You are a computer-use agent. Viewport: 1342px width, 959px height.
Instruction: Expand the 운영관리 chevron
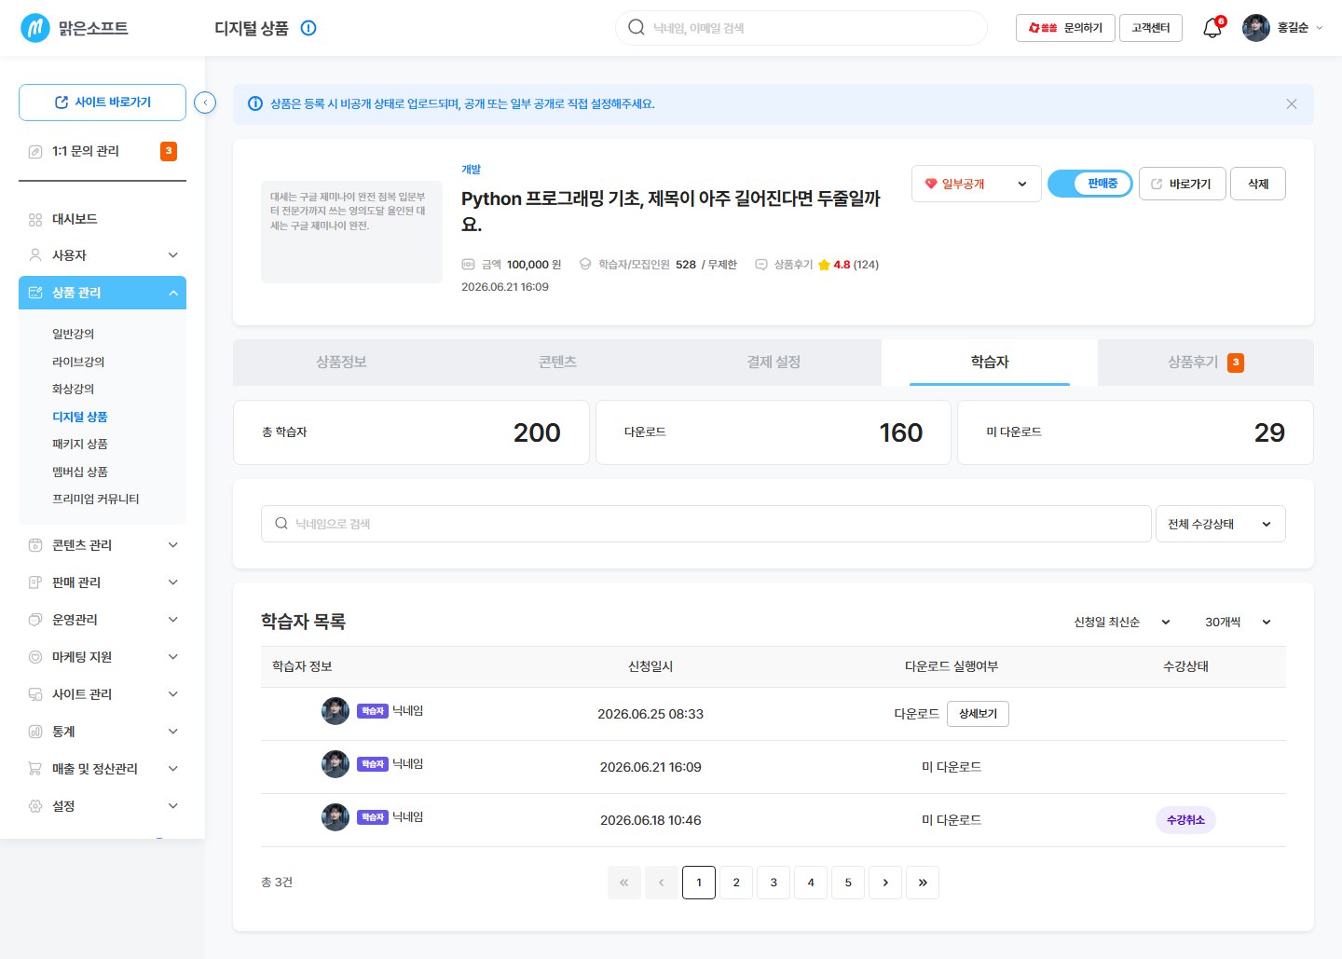coord(173,620)
